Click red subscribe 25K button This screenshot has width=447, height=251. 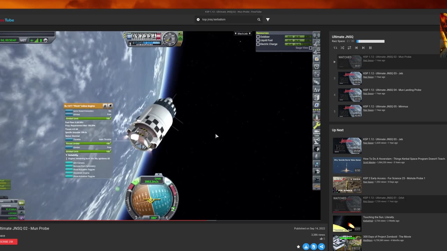pos(7,242)
